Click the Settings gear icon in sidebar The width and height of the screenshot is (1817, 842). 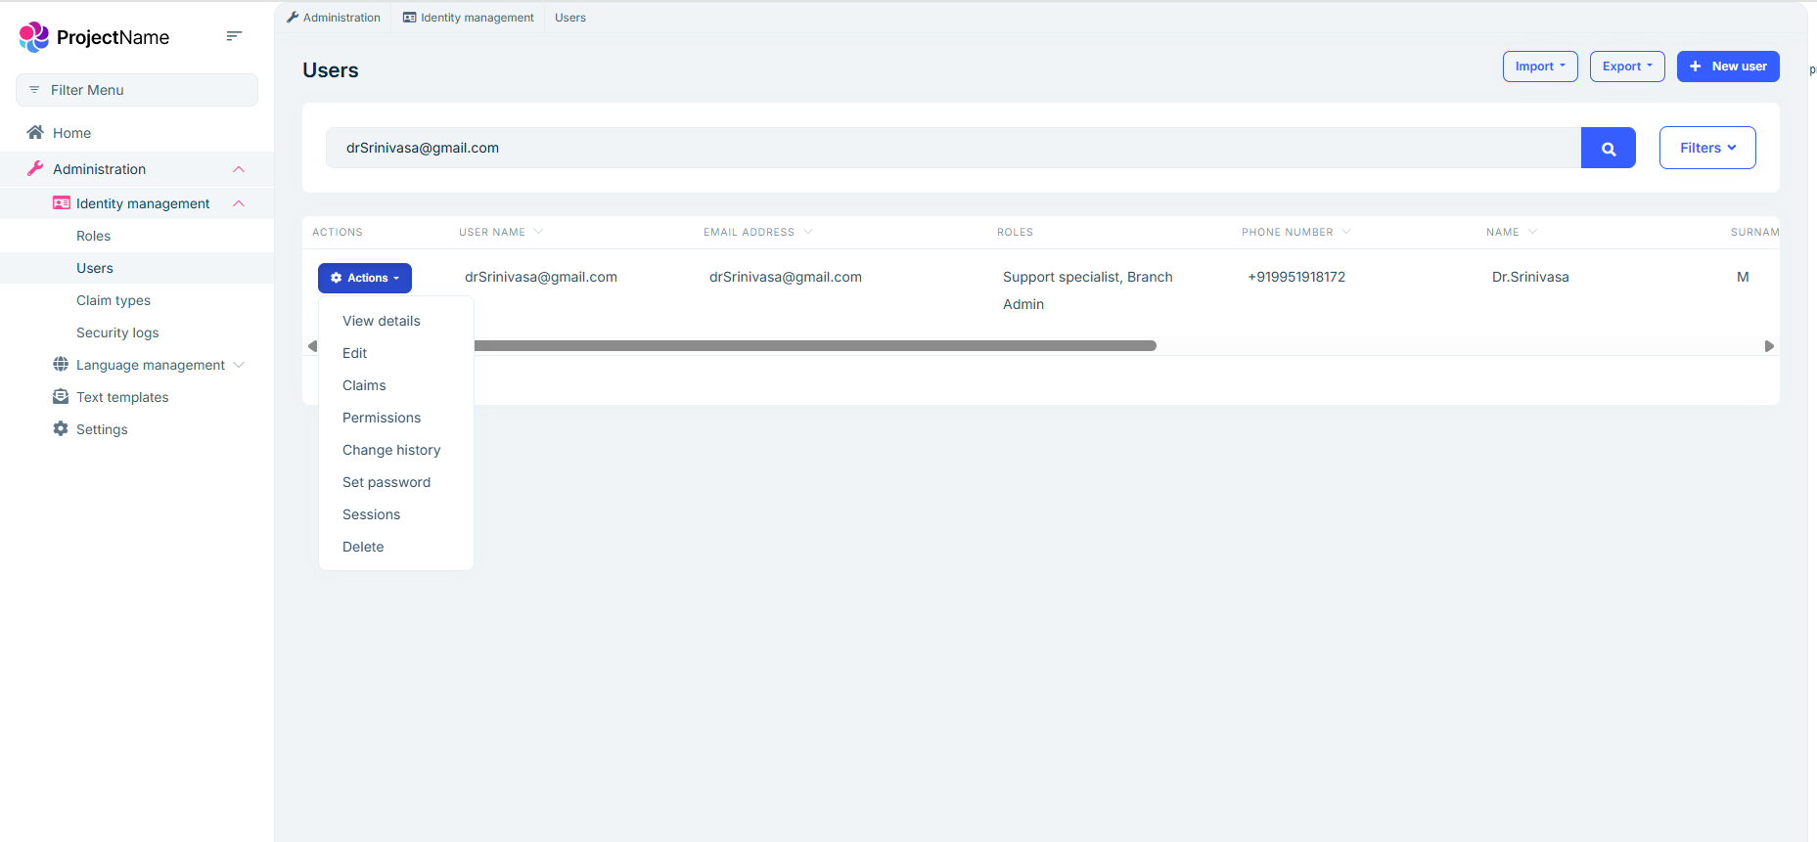[x=61, y=429]
